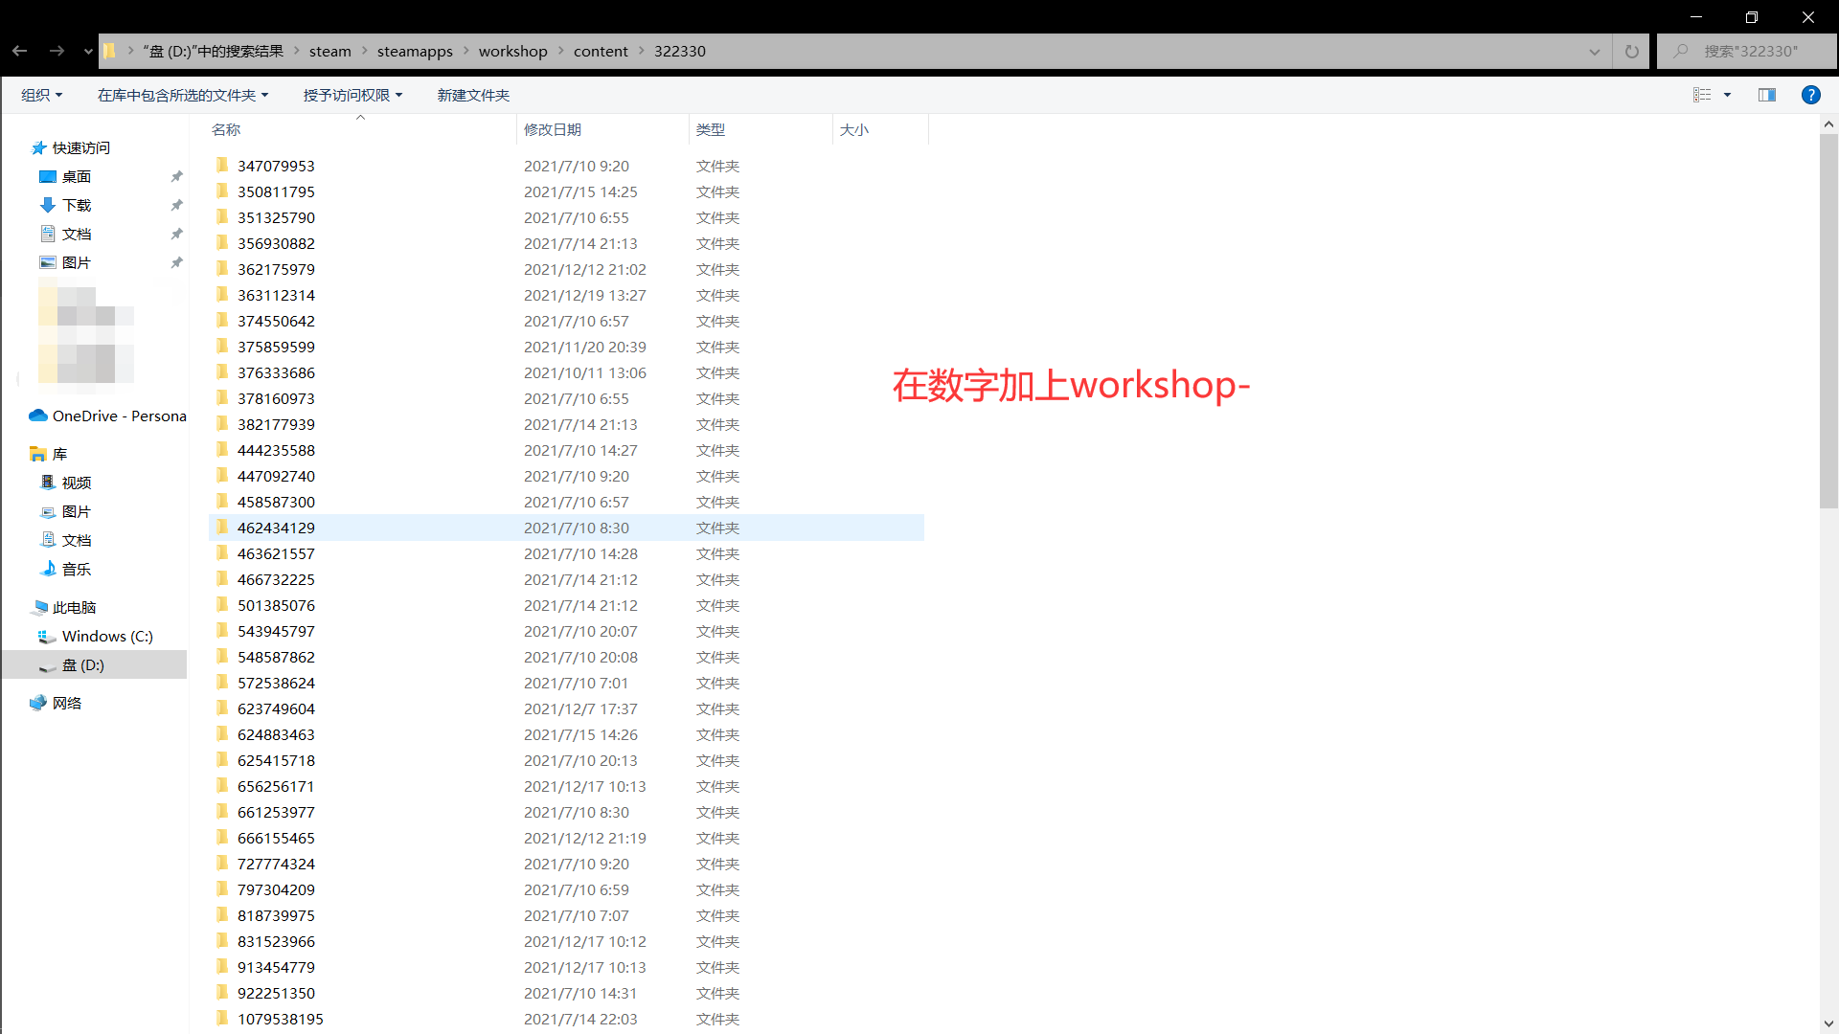This screenshot has width=1839, height=1034.
Task: Click the refresh icon in address bar
Action: click(1632, 52)
